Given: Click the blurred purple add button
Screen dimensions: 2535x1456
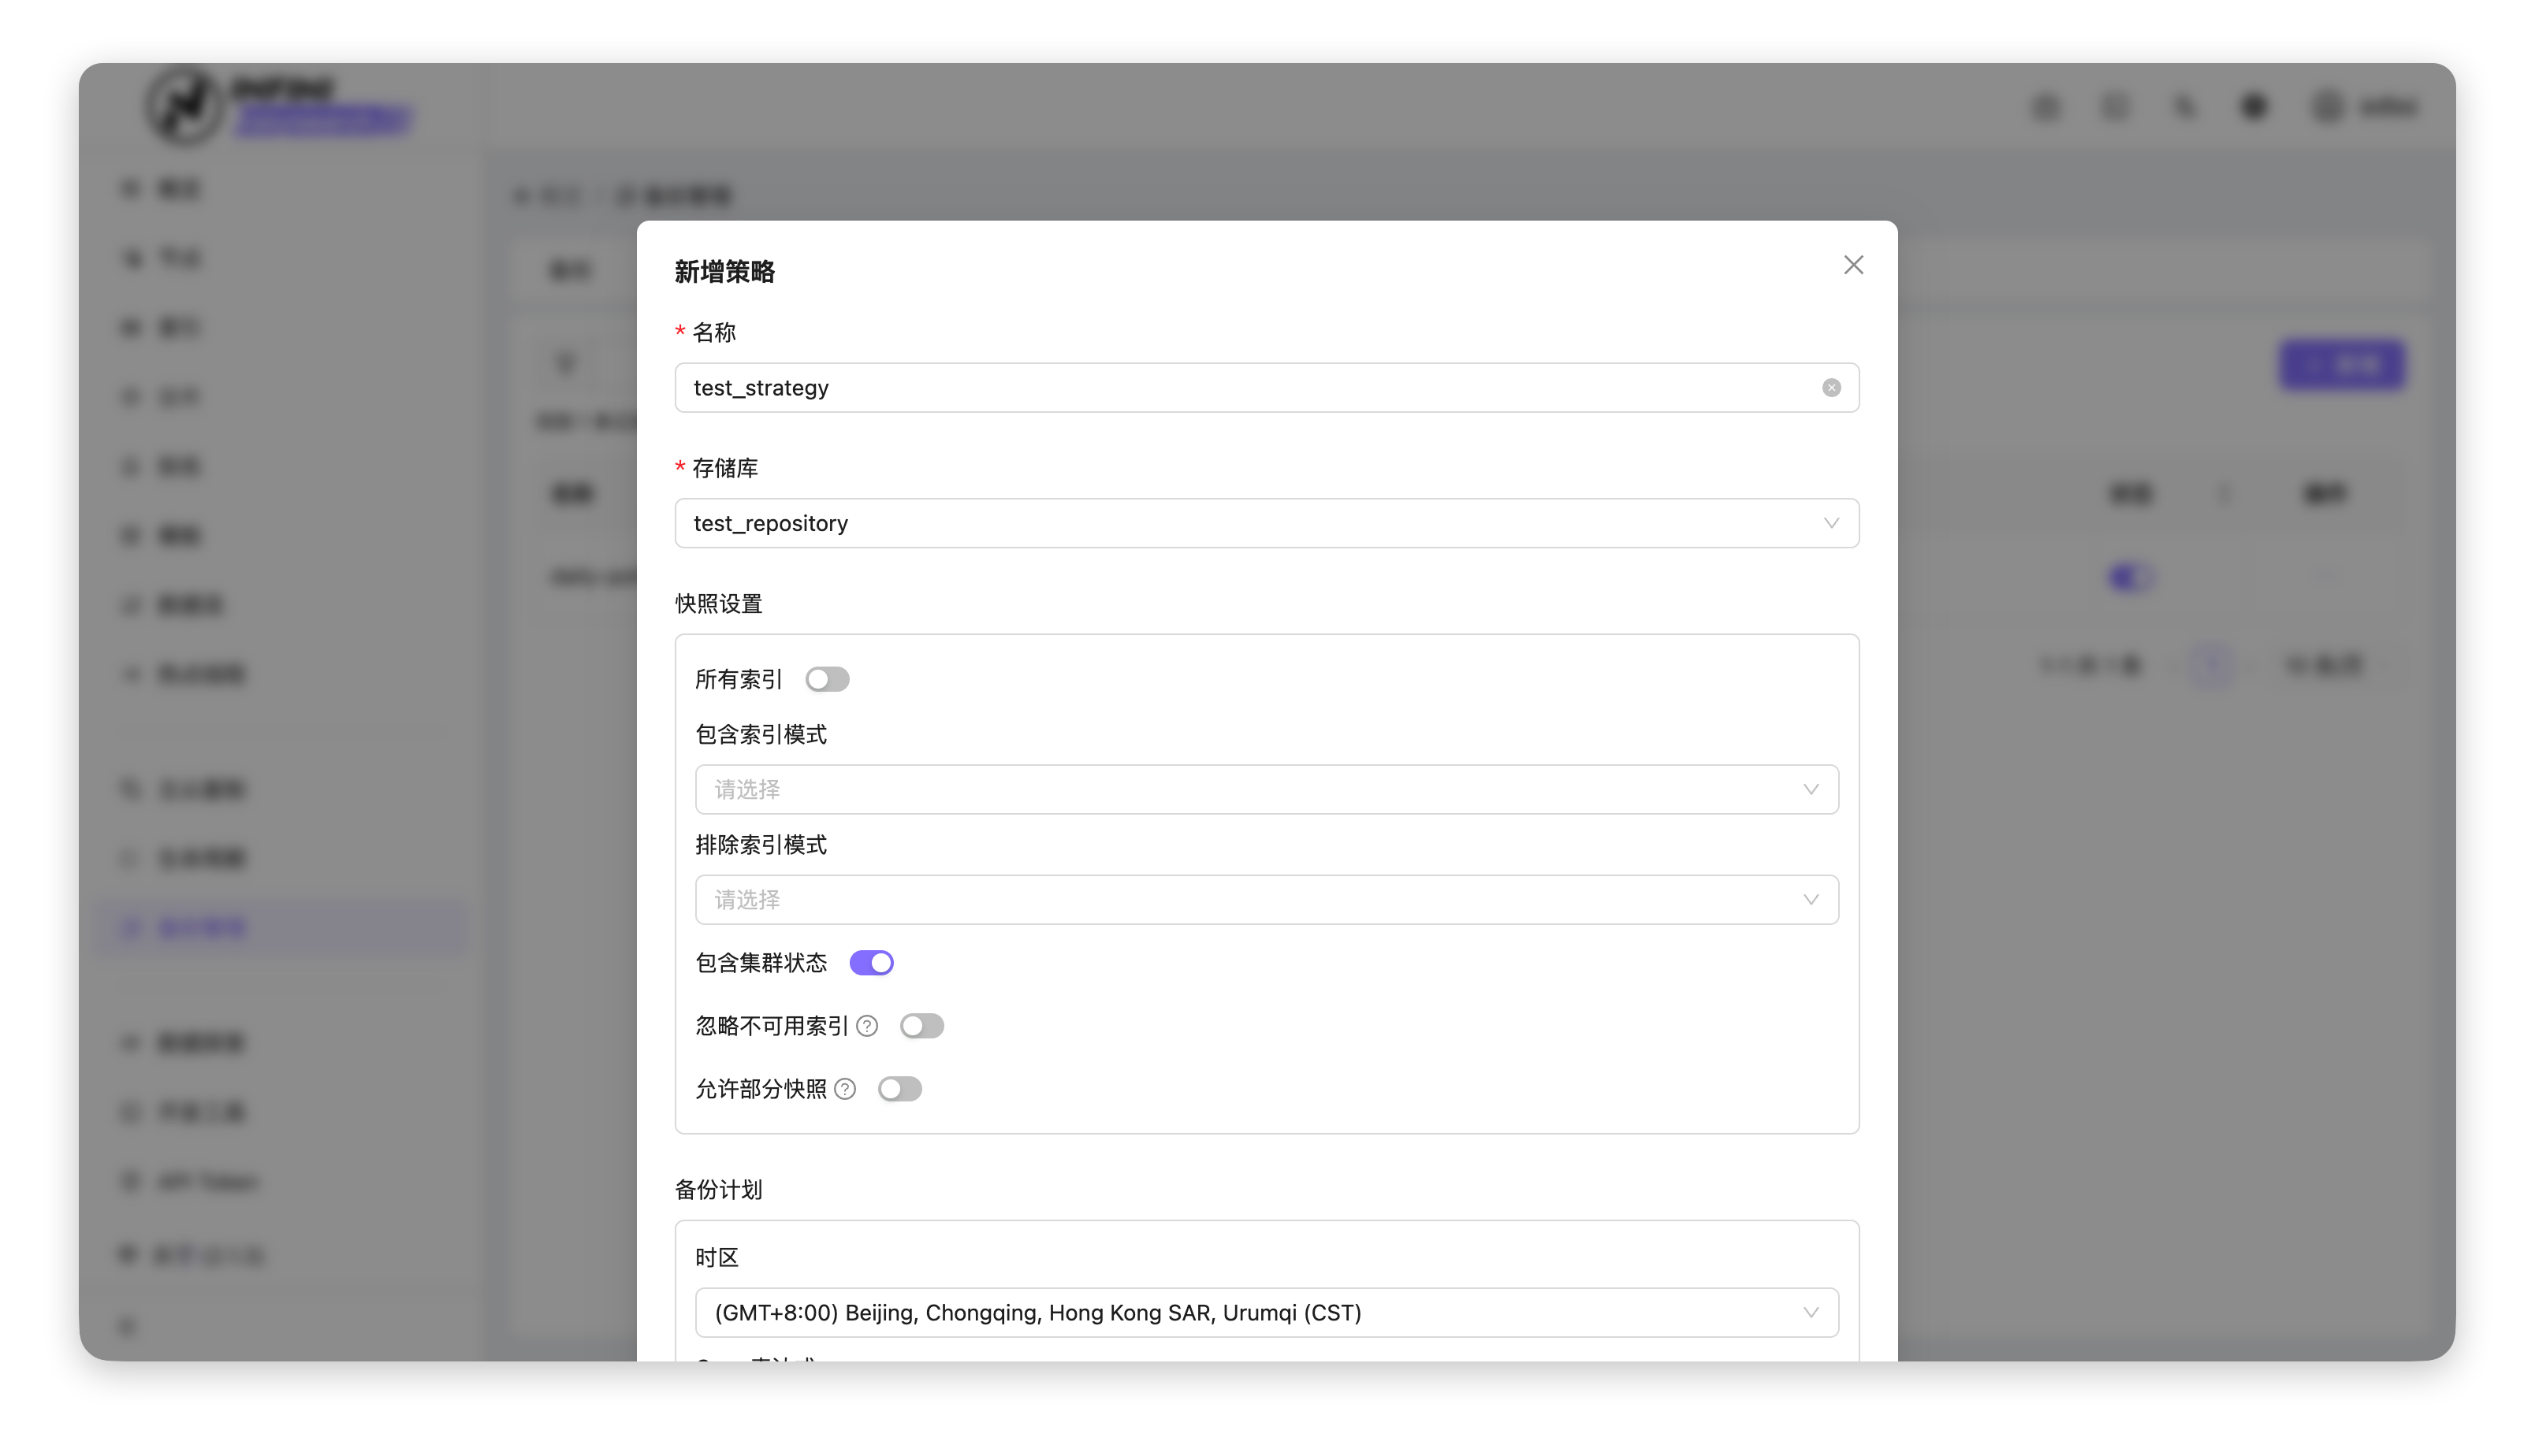Looking at the screenshot, I should pos(2342,365).
